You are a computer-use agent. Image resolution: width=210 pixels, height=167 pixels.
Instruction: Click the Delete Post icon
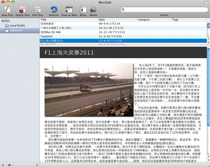22,9
